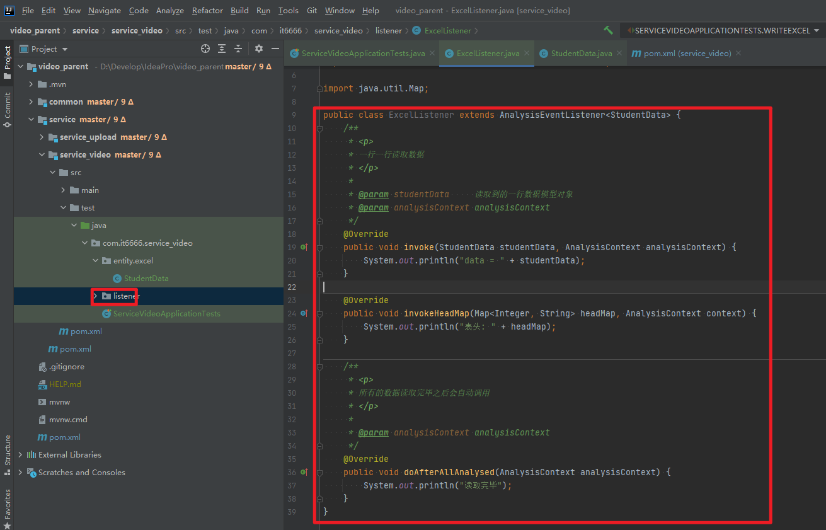Open the run configuration dropdown WRITEEXCEL
Viewport: 826px width, 530px height.
coord(721,30)
